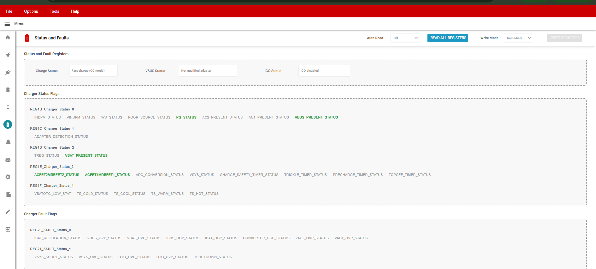The height and width of the screenshot is (269, 596).
Task: Select the teal battery alert sidebar icon
Action: [8, 124]
